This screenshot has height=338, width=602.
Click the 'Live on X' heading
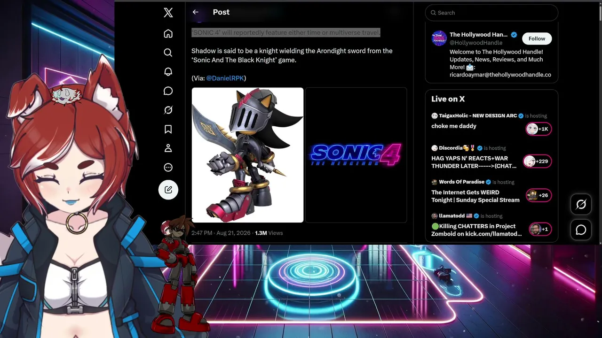coord(448,99)
